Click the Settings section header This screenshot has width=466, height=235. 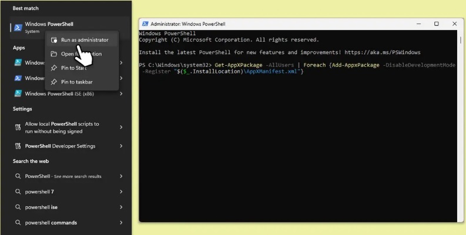coord(22,109)
